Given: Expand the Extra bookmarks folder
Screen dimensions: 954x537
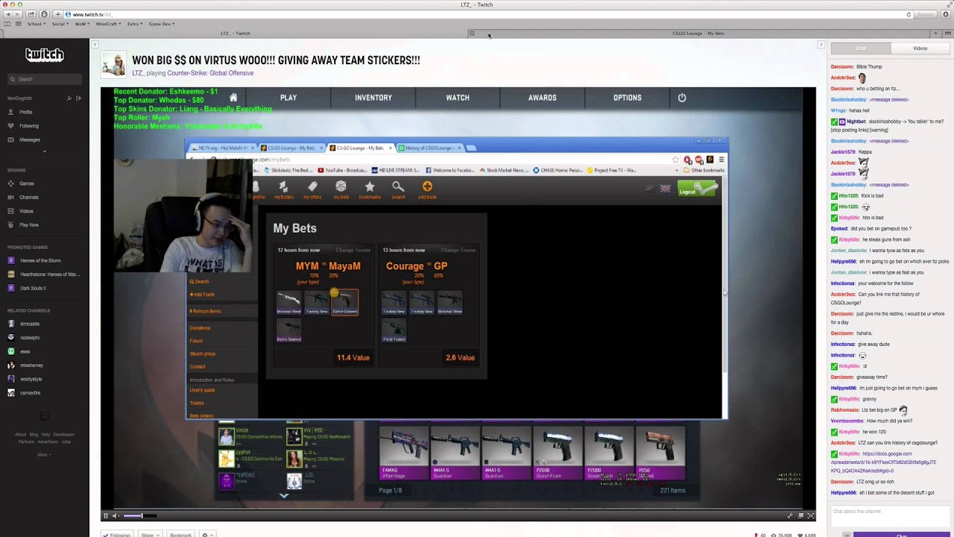Looking at the screenshot, I should tap(135, 24).
